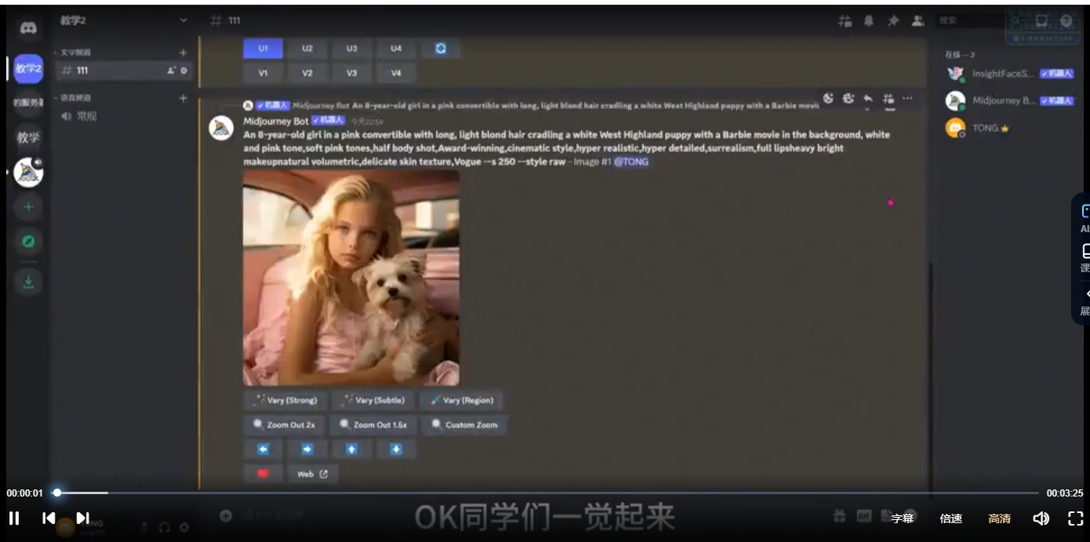Expand the 教学2 server dropdown menu

pos(183,20)
